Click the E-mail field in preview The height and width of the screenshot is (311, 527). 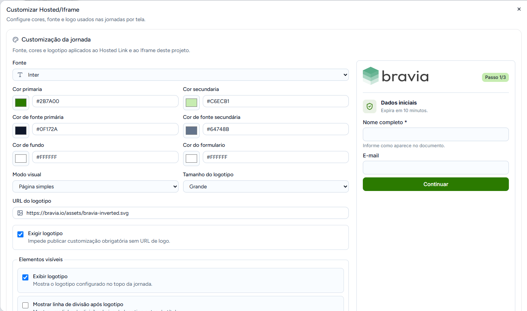pos(435,168)
